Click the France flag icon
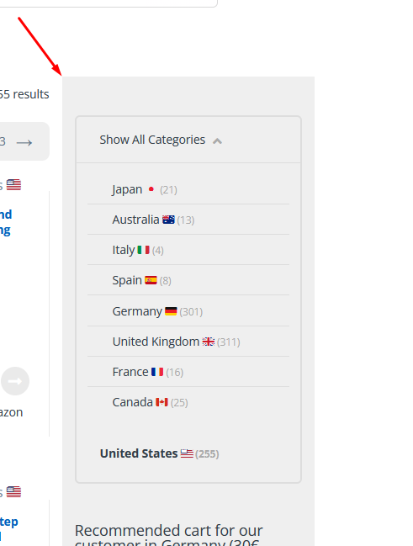The image size is (413, 546). [157, 372]
